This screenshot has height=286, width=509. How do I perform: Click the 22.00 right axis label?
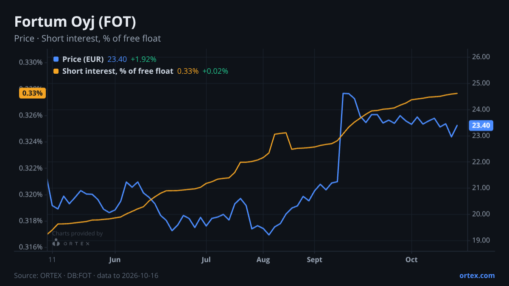tap(481, 162)
